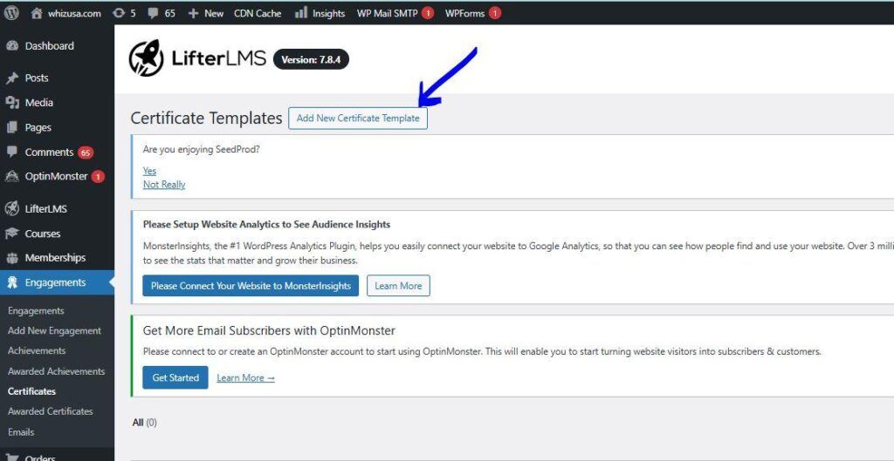This screenshot has width=894, height=461.
Task: Open the whizusa.com site link
Action: tap(74, 13)
